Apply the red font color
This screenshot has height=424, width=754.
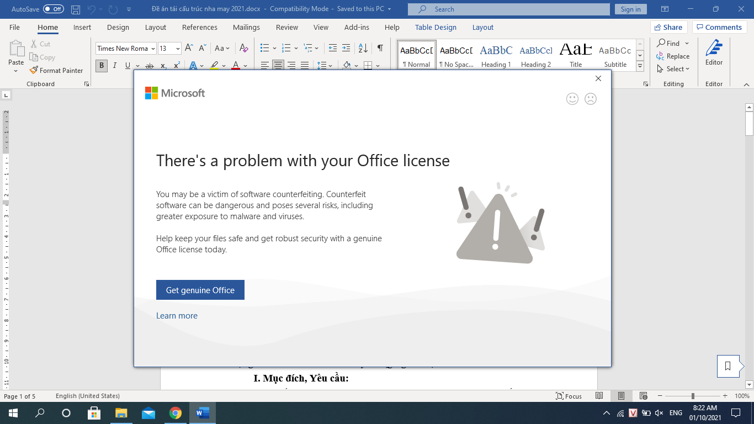236,66
